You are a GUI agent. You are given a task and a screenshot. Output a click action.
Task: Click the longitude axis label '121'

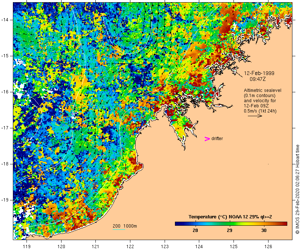pyautogui.click(x=96, y=246)
